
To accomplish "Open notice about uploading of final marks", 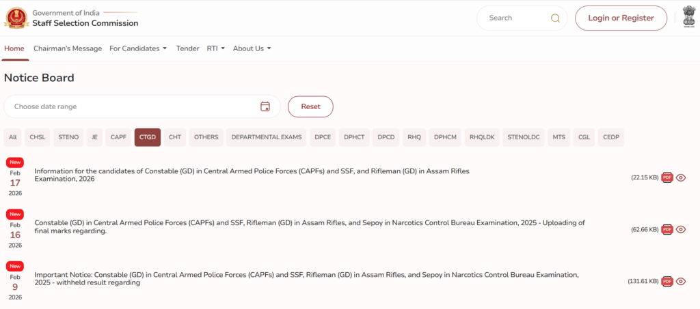I will 310,226.
